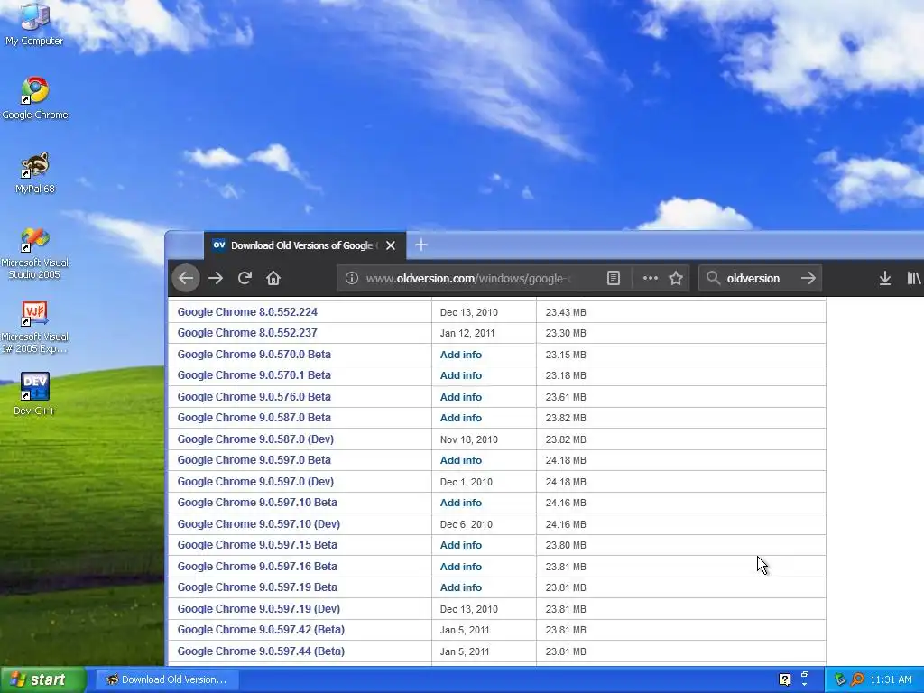Open Google Chrome 8.0.552.237 link

[247, 332]
